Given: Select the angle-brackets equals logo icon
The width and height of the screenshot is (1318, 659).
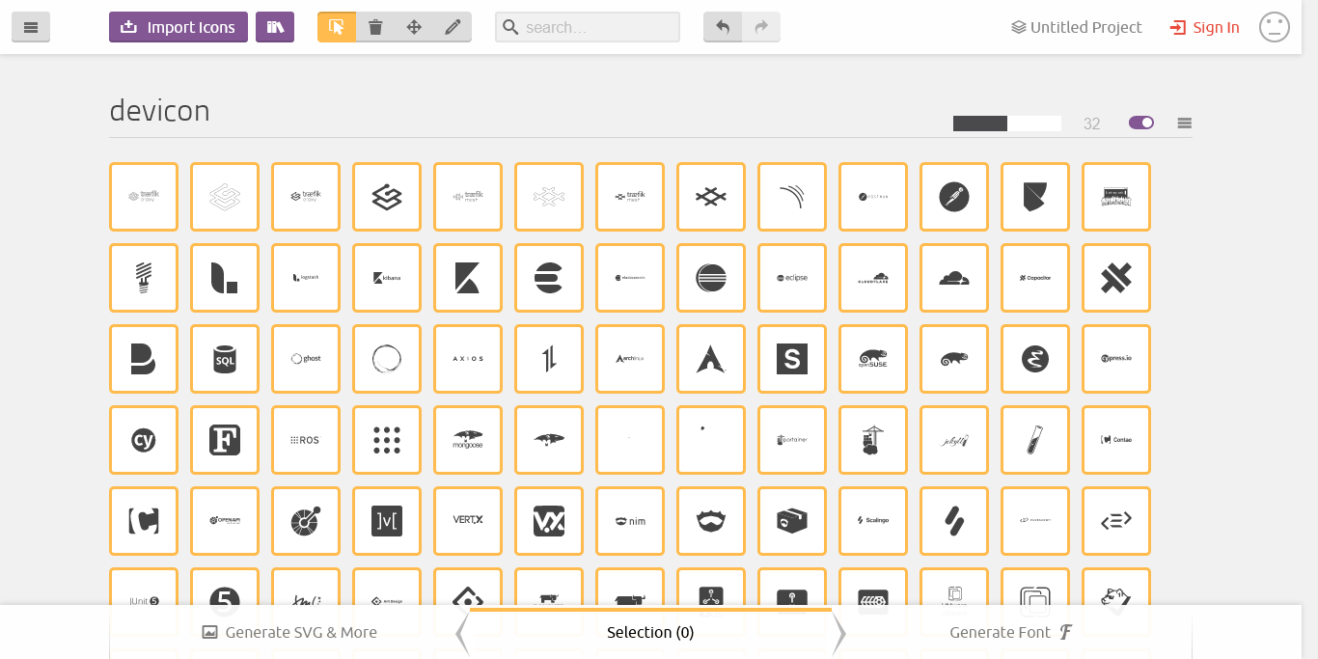Looking at the screenshot, I should pos(1116,521).
